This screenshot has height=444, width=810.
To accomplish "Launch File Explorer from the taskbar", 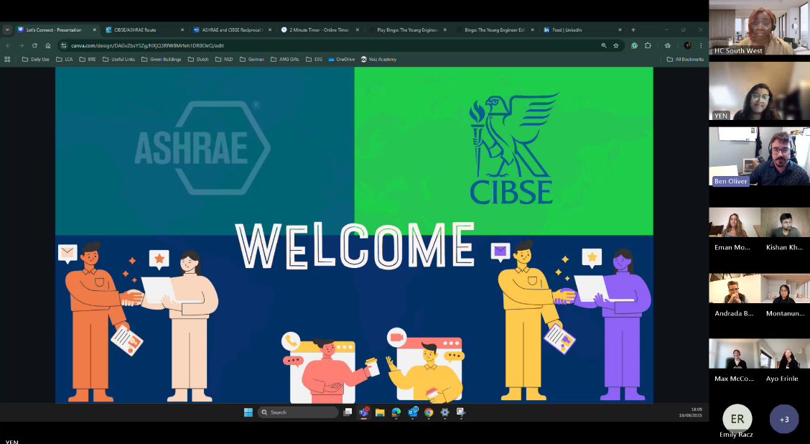I will pos(380,412).
